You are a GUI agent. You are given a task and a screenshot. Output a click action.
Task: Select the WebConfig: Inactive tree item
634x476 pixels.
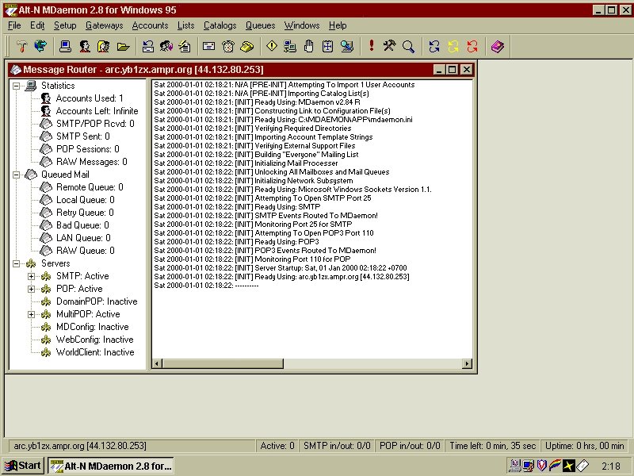[94, 340]
